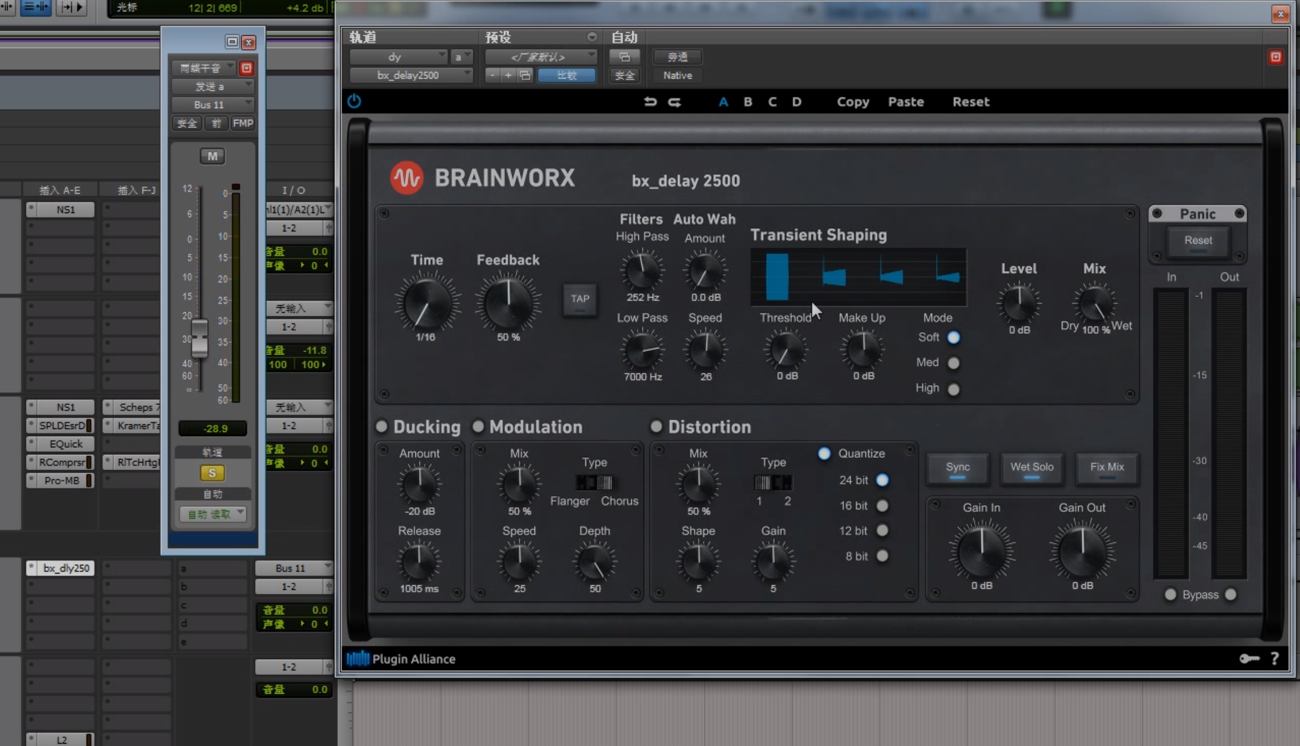The width and height of the screenshot is (1300, 746).
Task: Click the license key icon
Action: pos(1249,659)
